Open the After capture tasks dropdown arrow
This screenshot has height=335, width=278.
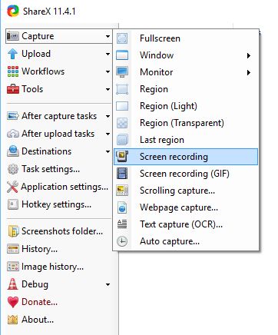coord(108,116)
